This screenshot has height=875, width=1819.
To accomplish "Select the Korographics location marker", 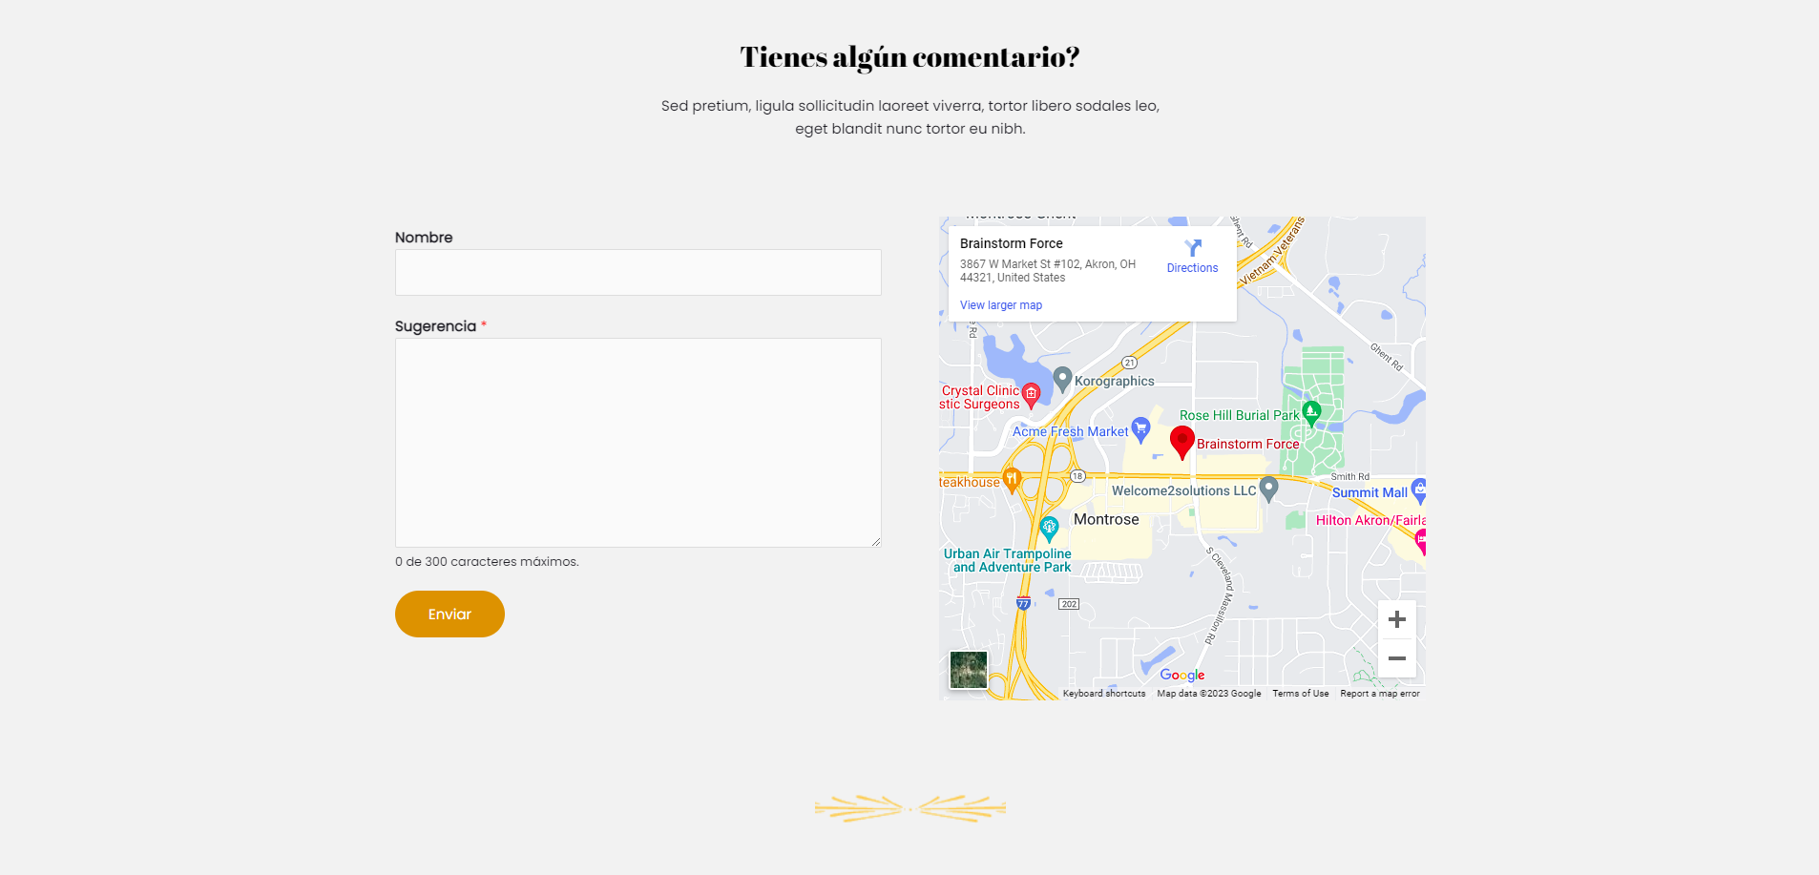I will (x=1063, y=380).
